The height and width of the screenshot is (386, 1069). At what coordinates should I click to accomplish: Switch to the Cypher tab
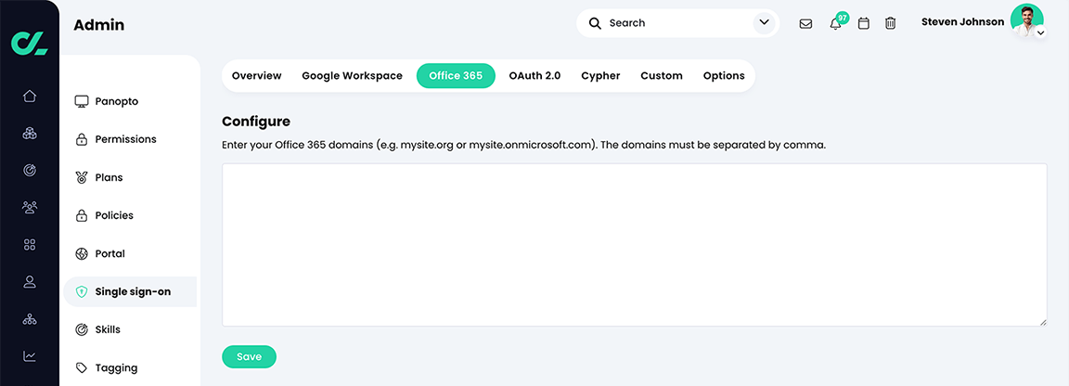tap(600, 76)
